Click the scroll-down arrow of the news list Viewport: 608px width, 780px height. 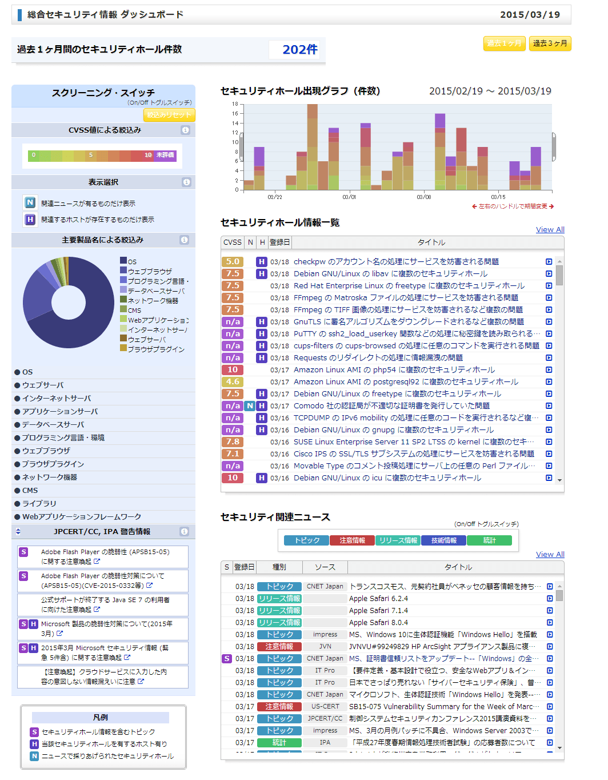coord(559,748)
